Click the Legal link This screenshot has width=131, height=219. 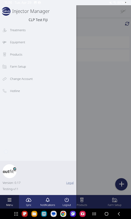pos(70,183)
